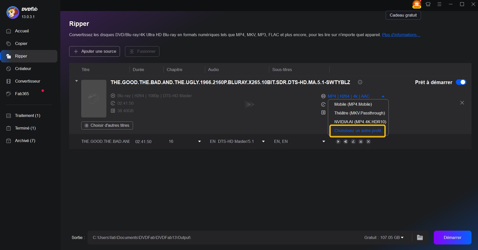Click the source size 38.40GB text
Screen dimensions: 478x250
(x=125, y=111)
